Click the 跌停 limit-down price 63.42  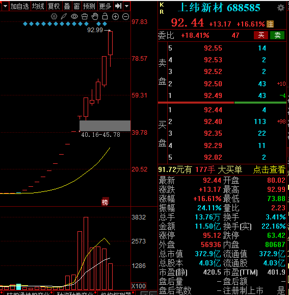point(276,235)
